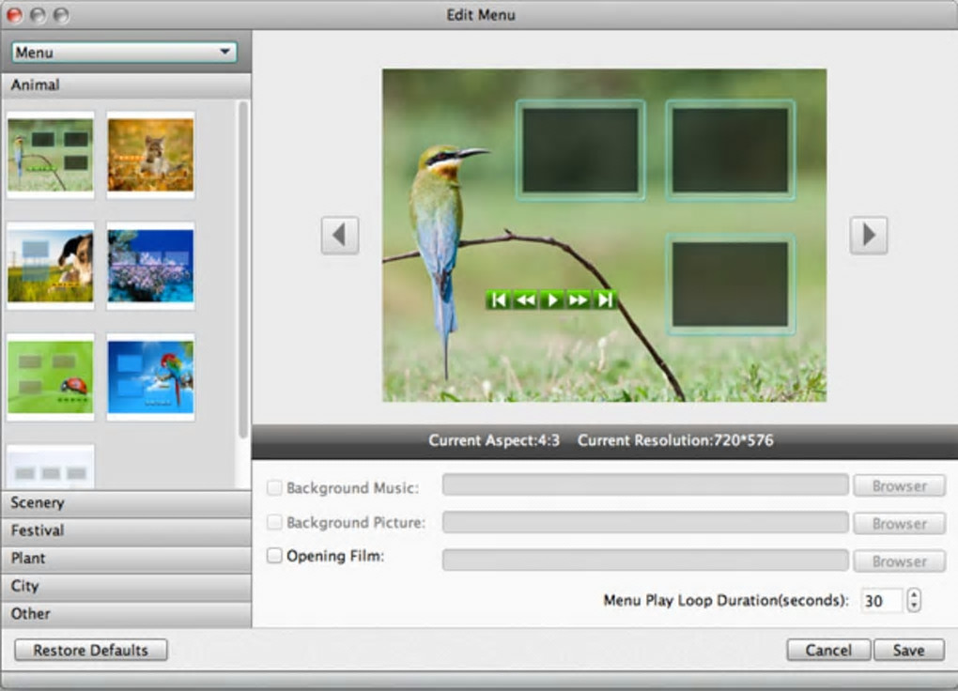Click the next template right arrow
This screenshot has width=958, height=691.
click(x=868, y=235)
